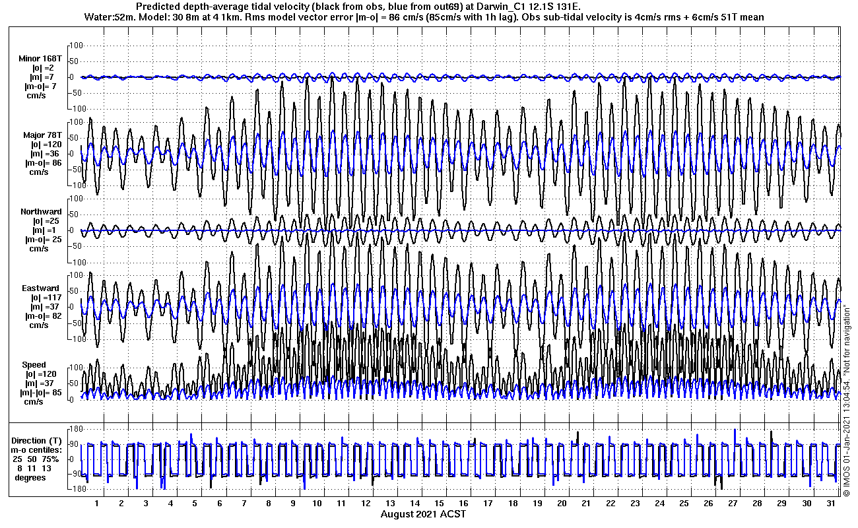Click day '19' on the date axis
Image resolution: width=858 pixels, height=528 pixels.
537,504
